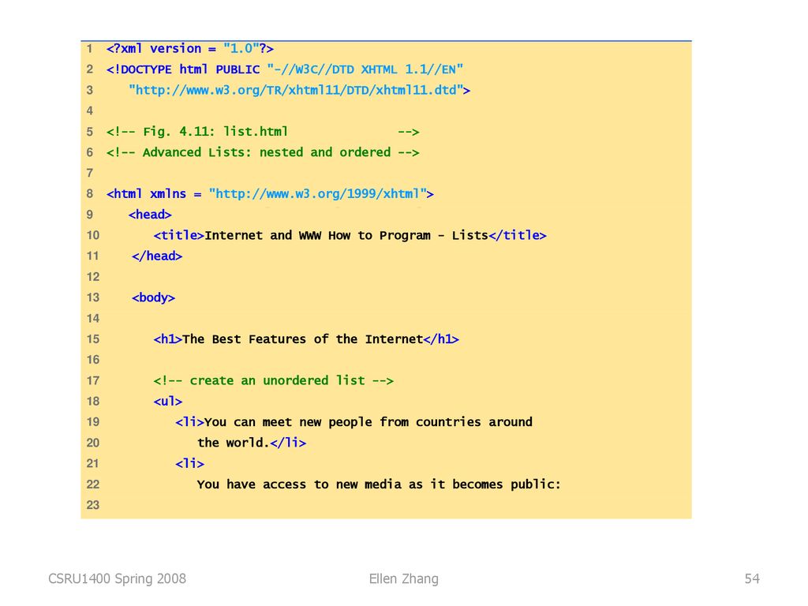Click the opening body tag
Viewport: 808px width, 606px height.
[x=154, y=297]
